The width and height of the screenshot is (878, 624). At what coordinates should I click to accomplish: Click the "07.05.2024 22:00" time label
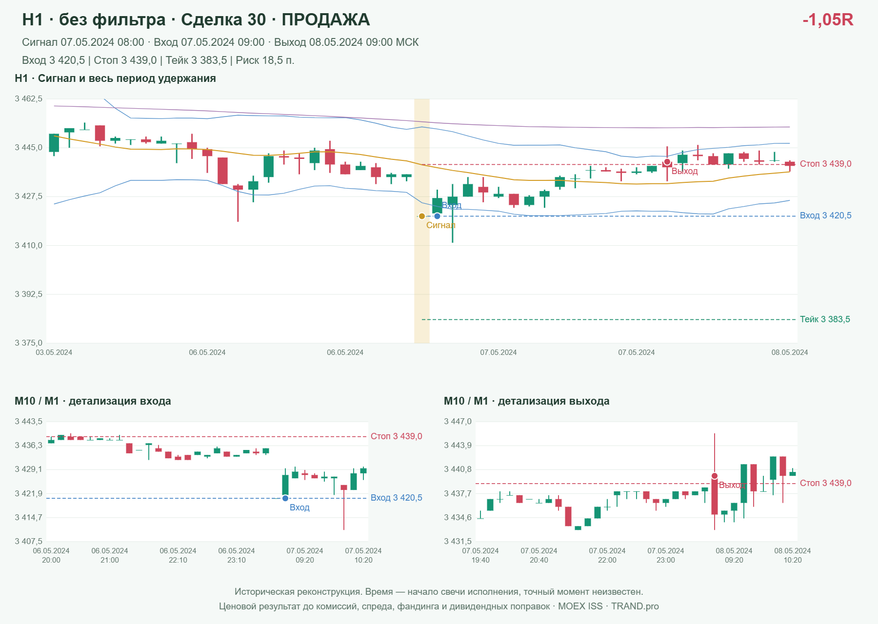coord(607,555)
